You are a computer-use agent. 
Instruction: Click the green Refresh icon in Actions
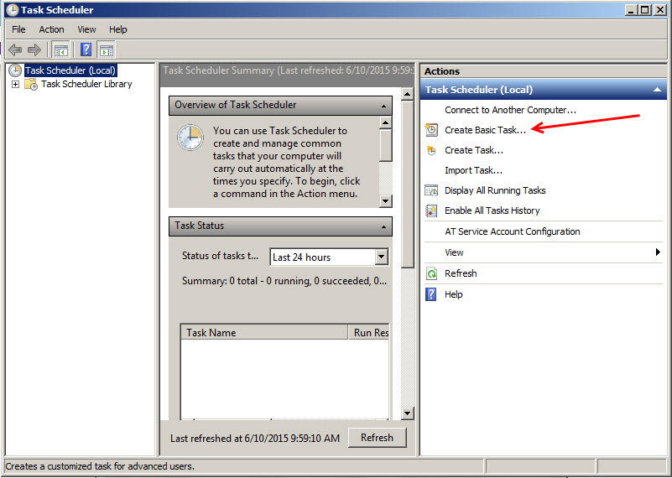(431, 273)
